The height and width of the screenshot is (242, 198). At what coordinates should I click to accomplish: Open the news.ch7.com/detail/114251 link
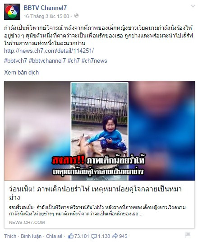click(49, 51)
